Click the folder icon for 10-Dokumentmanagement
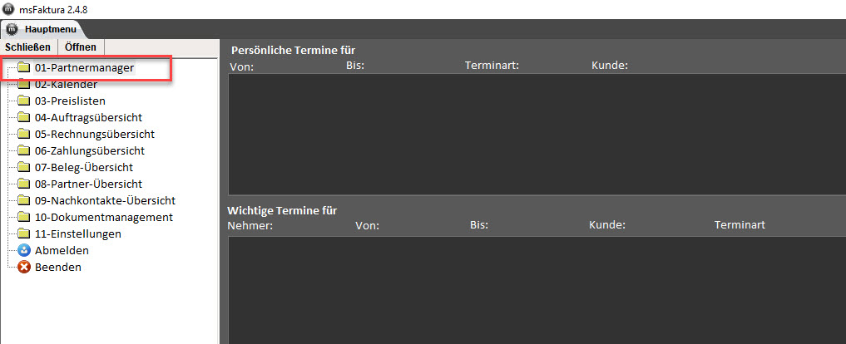 tap(24, 218)
